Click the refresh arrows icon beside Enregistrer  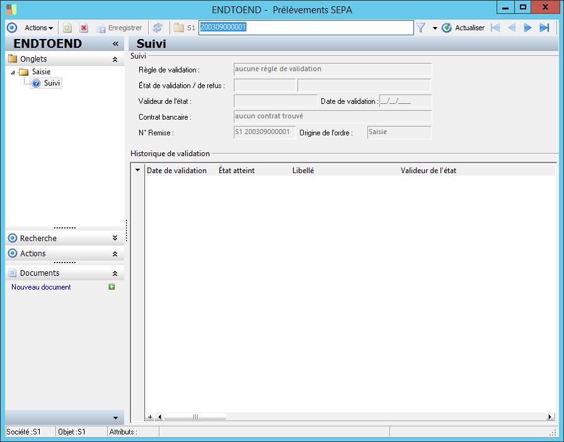tap(157, 28)
